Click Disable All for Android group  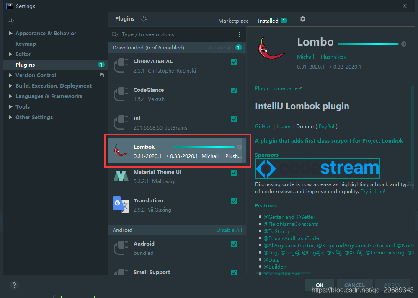click(229, 230)
